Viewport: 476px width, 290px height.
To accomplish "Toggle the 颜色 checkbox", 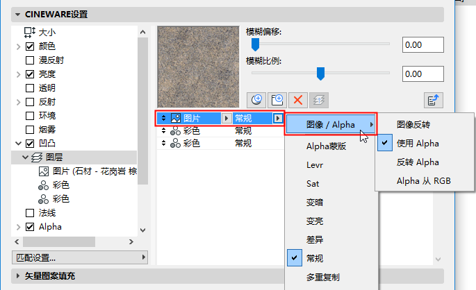I will [x=30, y=46].
